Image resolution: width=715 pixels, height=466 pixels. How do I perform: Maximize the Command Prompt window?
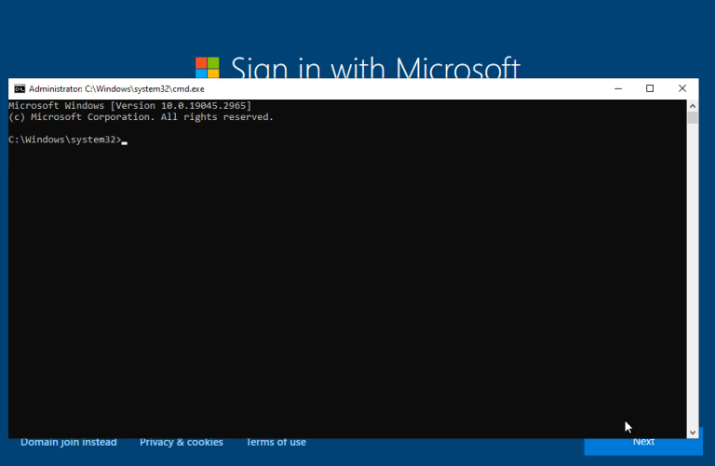point(650,88)
